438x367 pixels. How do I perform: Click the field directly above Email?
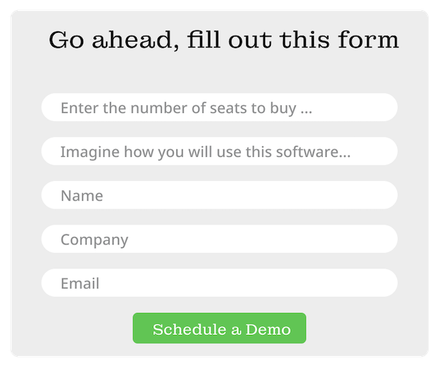(x=219, y=239)
